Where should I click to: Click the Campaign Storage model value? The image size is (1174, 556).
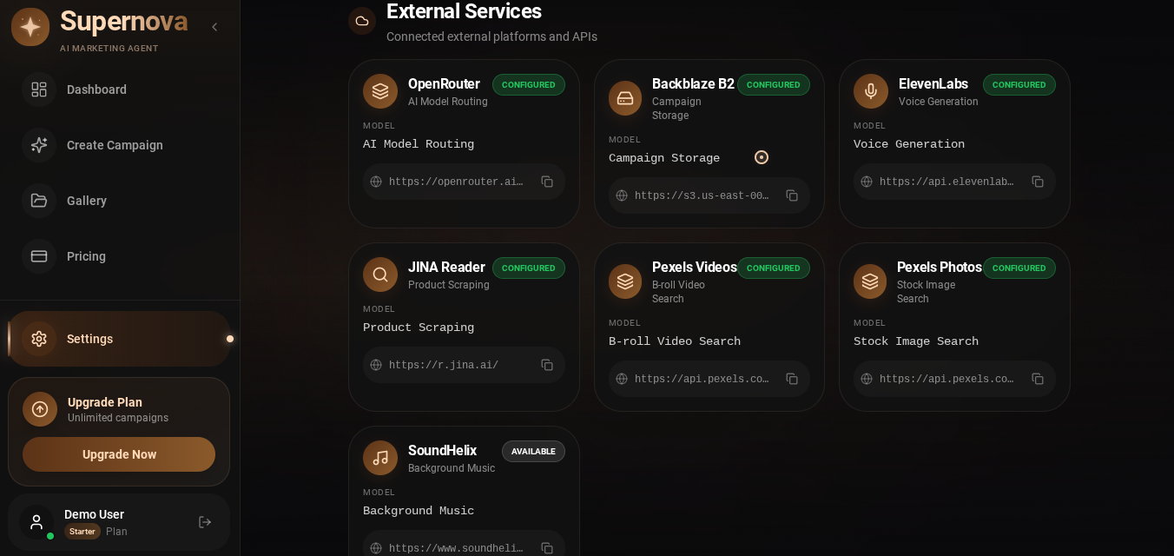pyautogui.click(x=664, y=158)
